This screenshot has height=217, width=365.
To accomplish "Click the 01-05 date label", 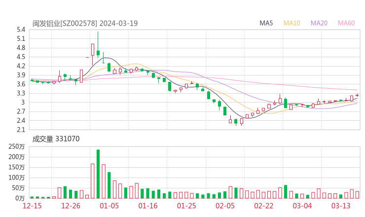I will (x=109, y=206).
